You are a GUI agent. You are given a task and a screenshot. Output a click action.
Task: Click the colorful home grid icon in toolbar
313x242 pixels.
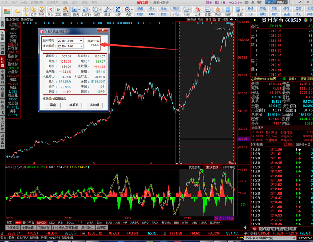tap(7, 11)
